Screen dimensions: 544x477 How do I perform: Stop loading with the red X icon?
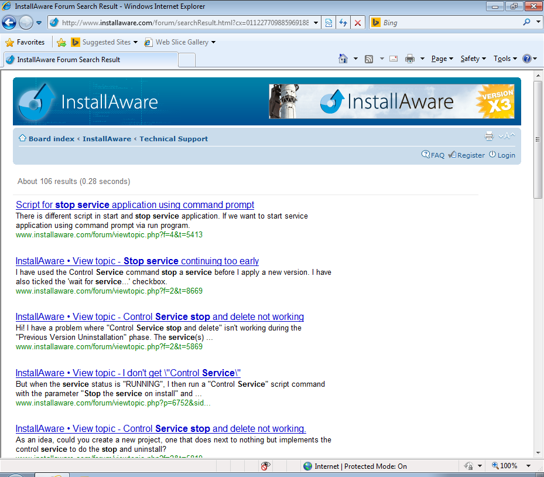pos(358,23)
